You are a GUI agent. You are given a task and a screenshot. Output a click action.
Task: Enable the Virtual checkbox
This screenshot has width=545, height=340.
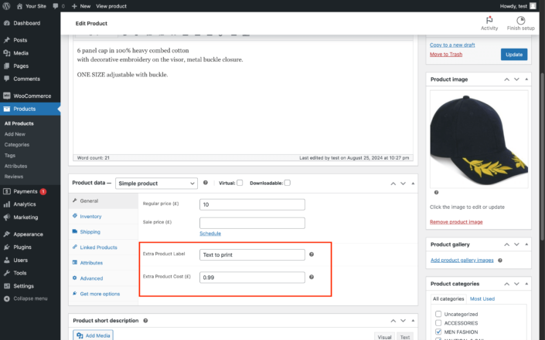pyautogui.click(x=240, y=183)
